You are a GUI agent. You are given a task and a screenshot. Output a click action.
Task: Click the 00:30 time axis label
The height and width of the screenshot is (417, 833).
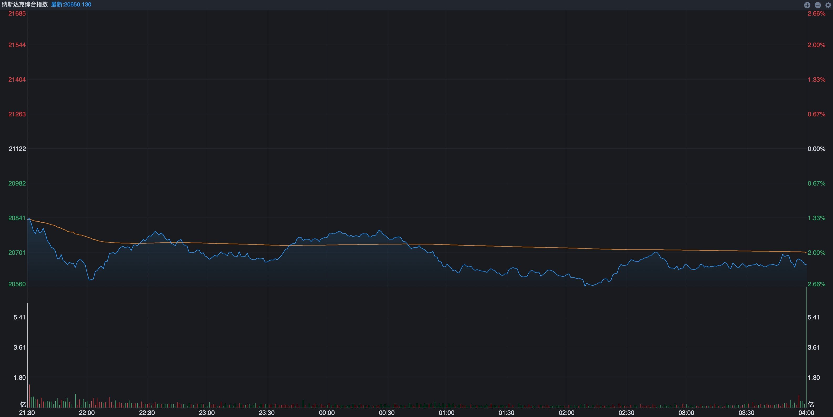coord(387,413)
